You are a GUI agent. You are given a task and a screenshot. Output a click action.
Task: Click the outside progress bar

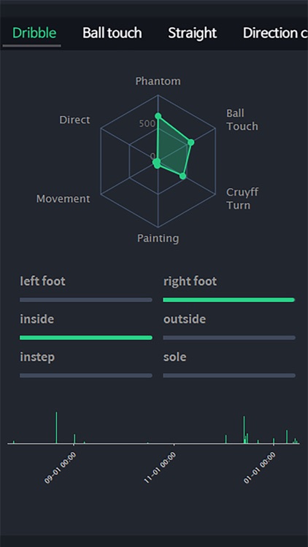229,338
